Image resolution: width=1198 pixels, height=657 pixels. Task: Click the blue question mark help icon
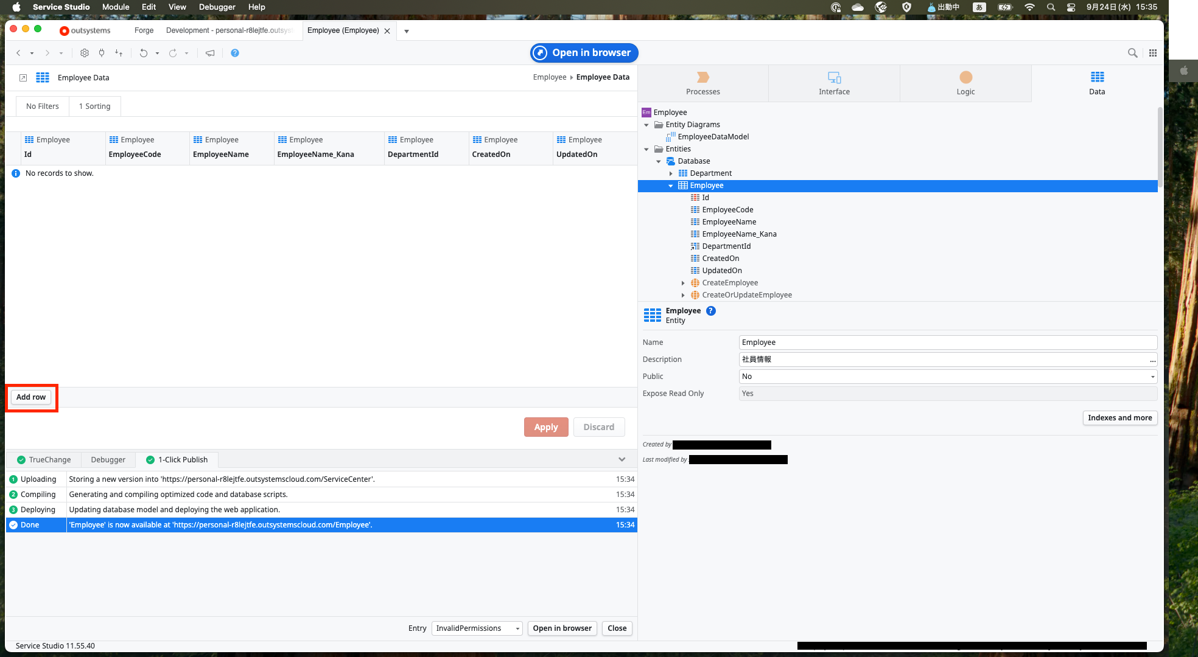(235, 53)
